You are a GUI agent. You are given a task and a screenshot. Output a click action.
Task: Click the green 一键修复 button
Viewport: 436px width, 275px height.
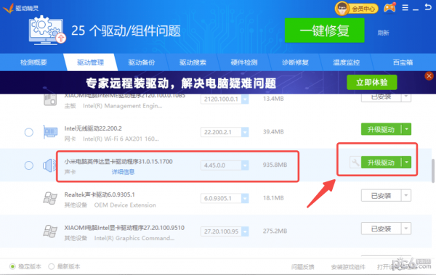[x=325, y=30]
